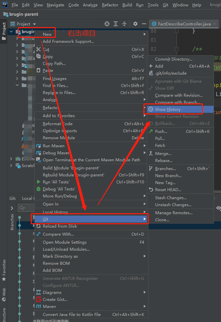Click the Expand All icon in Project panel

point(116,24)
